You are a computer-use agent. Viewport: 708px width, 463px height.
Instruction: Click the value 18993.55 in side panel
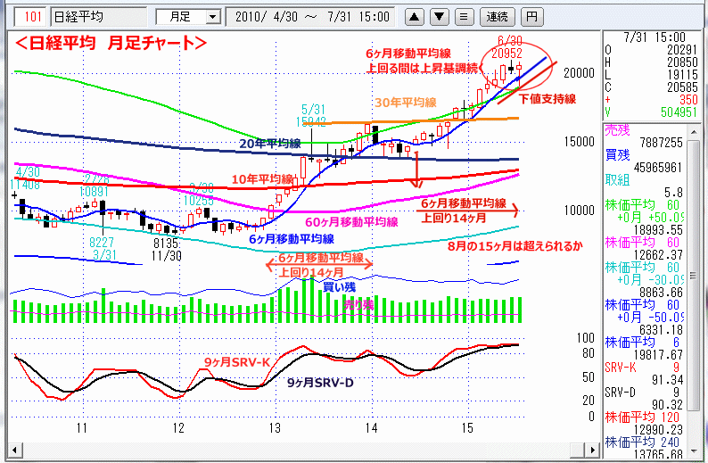(658, 230)
